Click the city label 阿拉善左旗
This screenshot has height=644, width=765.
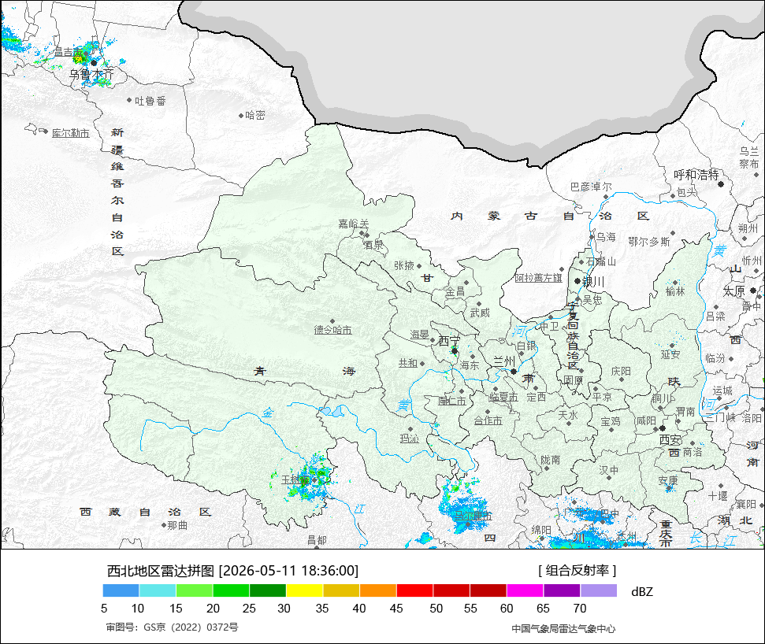[539, 278]
